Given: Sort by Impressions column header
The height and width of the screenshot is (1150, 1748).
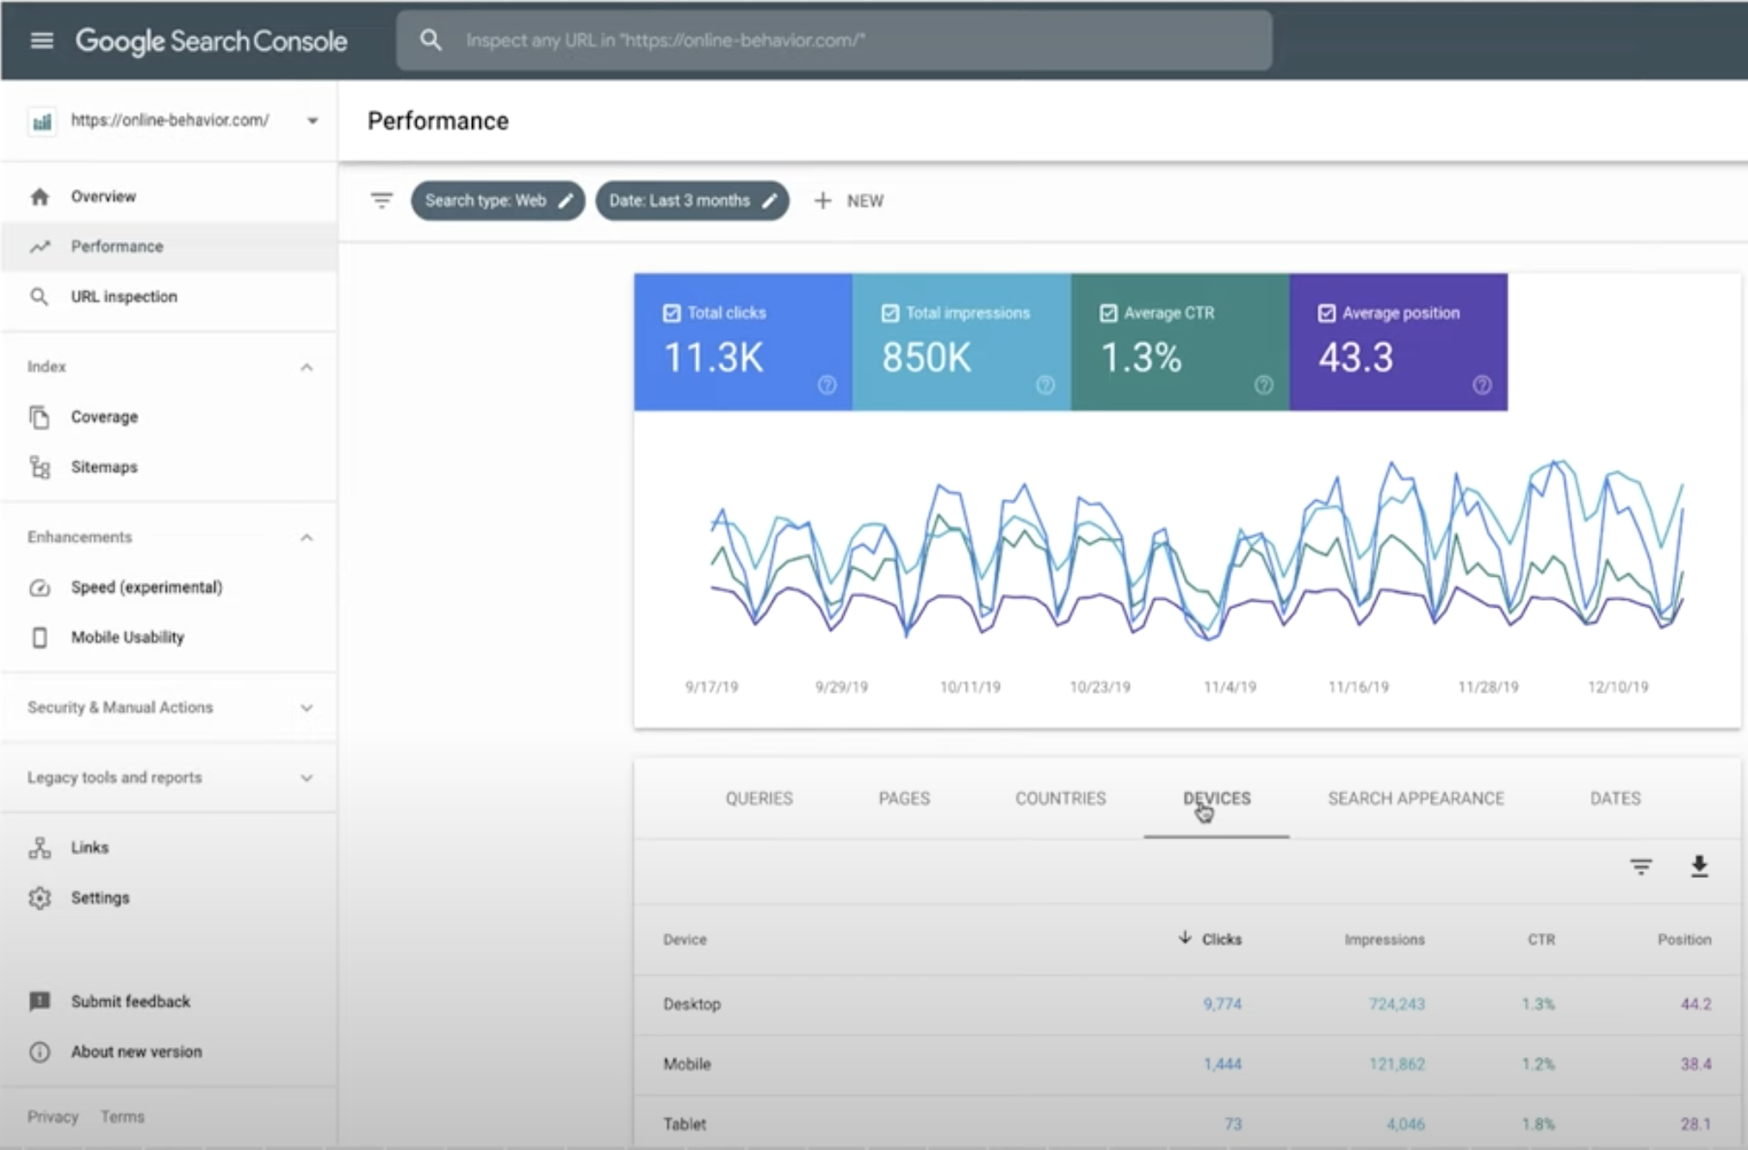Looking at the screenshot, I should [x=1385, y=940].
